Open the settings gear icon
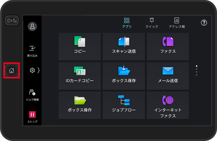Screen dimensions: 217x141 coord(32,70)
